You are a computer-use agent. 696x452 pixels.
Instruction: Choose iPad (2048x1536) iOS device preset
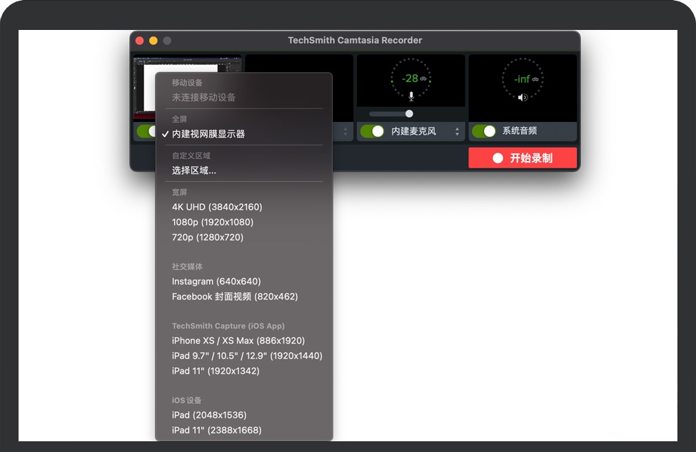tap(243, 415)
